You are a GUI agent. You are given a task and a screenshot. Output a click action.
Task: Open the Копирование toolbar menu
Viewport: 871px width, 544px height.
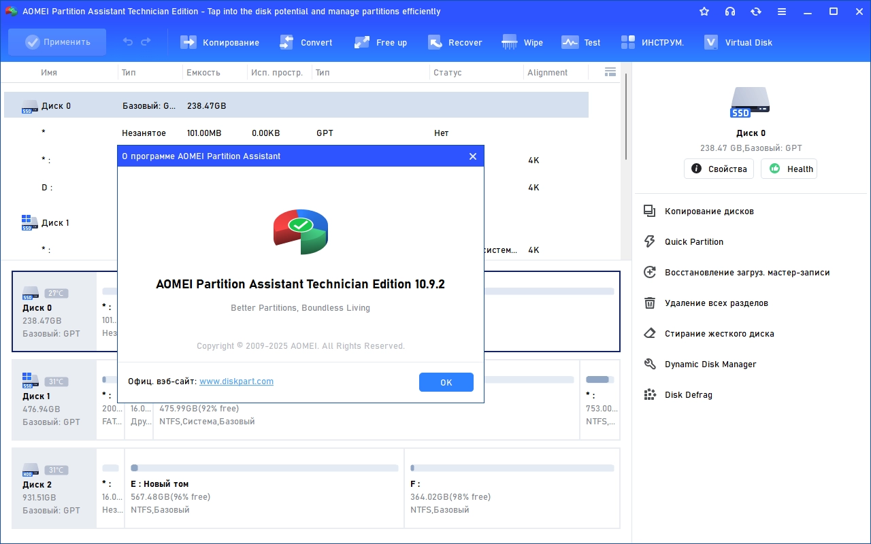click(188, 42)
